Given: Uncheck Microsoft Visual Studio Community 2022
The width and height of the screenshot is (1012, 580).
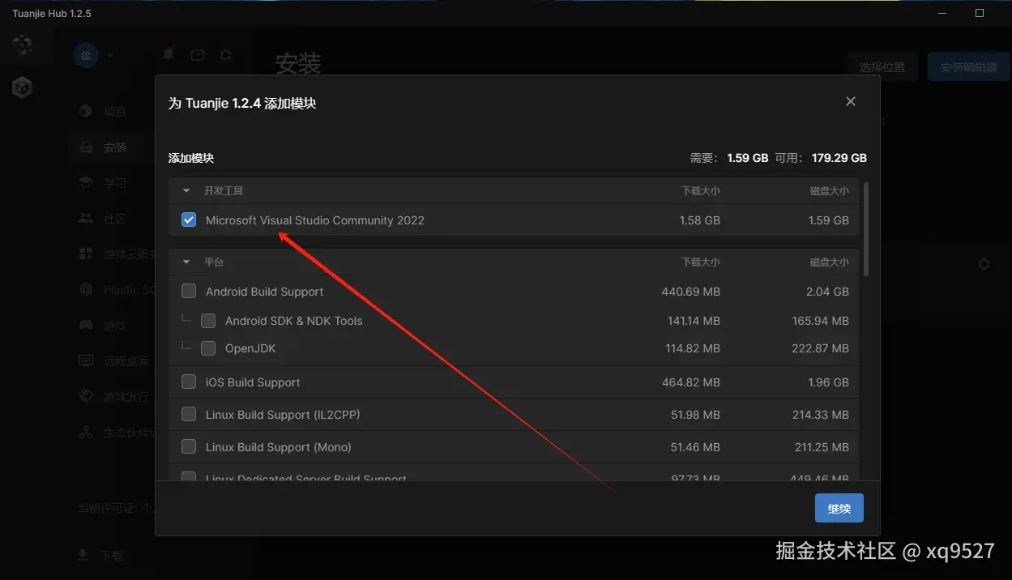Looking at the screenshot, I should point(189,220).
